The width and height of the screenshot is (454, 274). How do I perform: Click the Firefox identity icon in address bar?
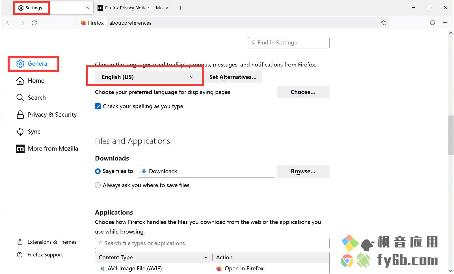click(83, 23)
